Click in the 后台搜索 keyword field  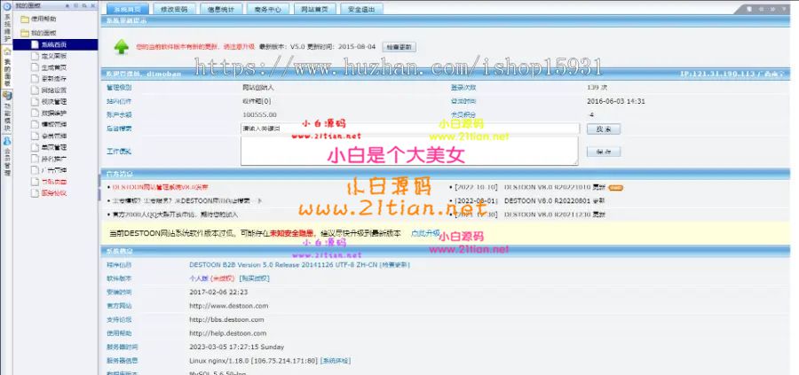click(408, 129)
